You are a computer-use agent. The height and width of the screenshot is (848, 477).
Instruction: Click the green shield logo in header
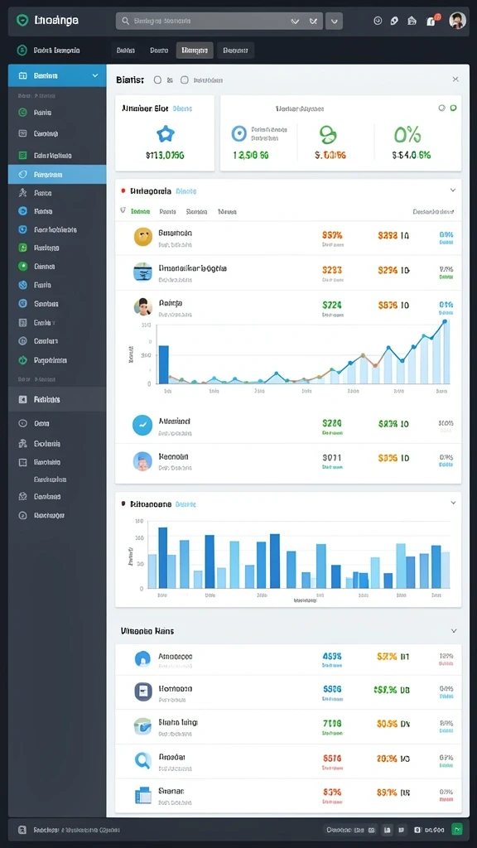pyautogui.click(x=22, y=21)
